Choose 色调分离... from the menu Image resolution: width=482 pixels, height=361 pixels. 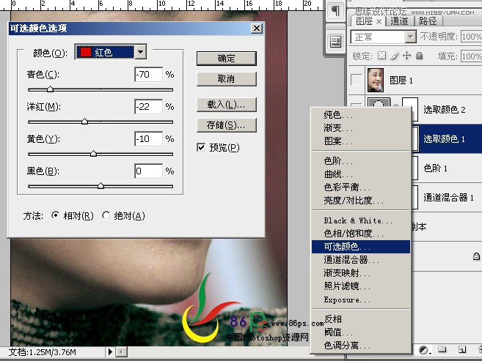(x=361, y=346)
